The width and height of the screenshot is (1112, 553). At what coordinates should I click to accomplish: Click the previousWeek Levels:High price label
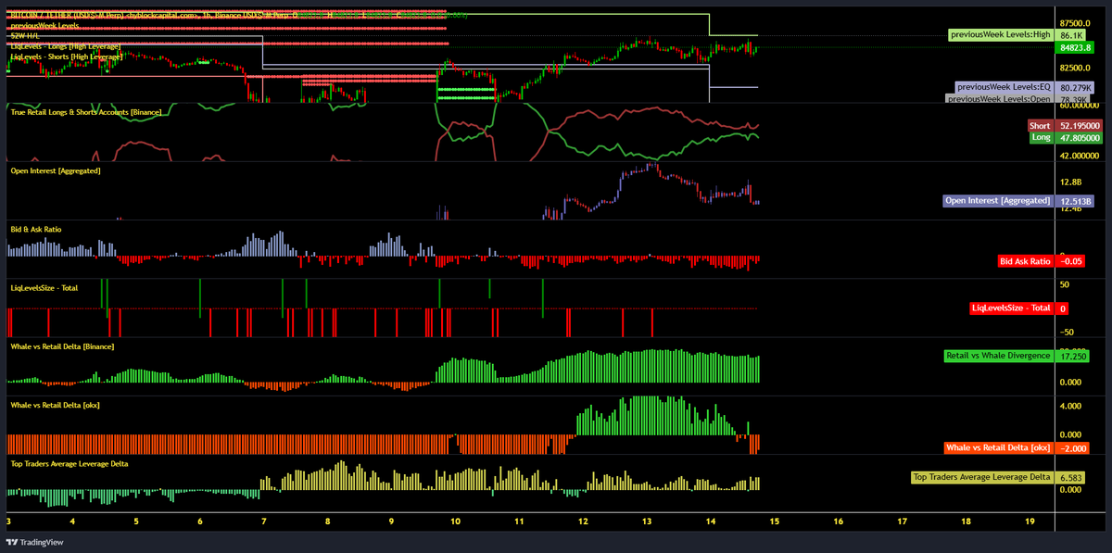coord(1002,34)
